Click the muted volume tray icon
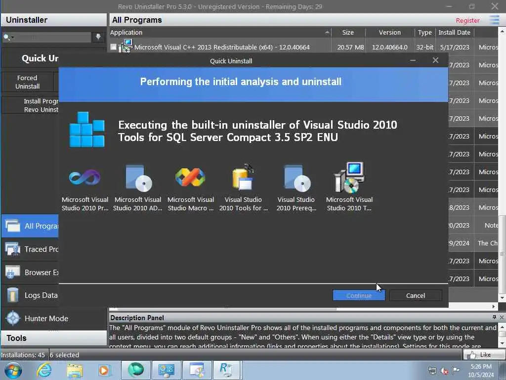506x380 pixels. [444, 371]
